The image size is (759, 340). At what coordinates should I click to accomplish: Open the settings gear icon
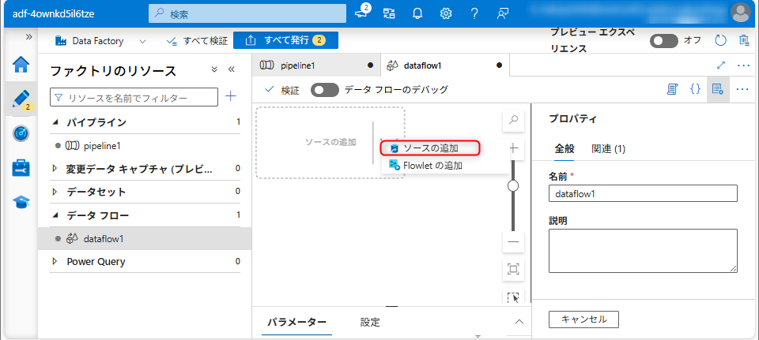[446, 13]
